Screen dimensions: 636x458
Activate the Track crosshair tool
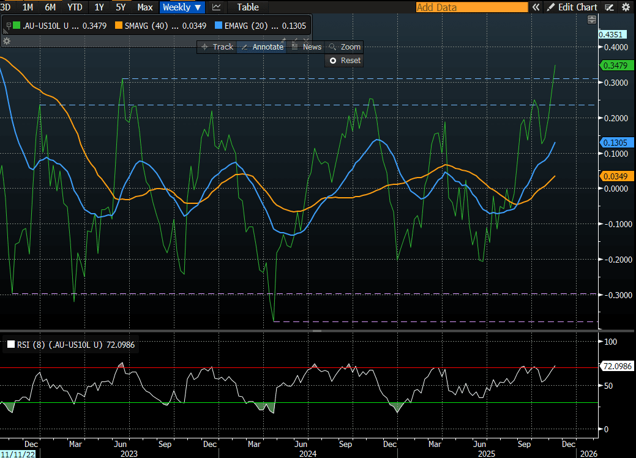[x=217, y=47]
